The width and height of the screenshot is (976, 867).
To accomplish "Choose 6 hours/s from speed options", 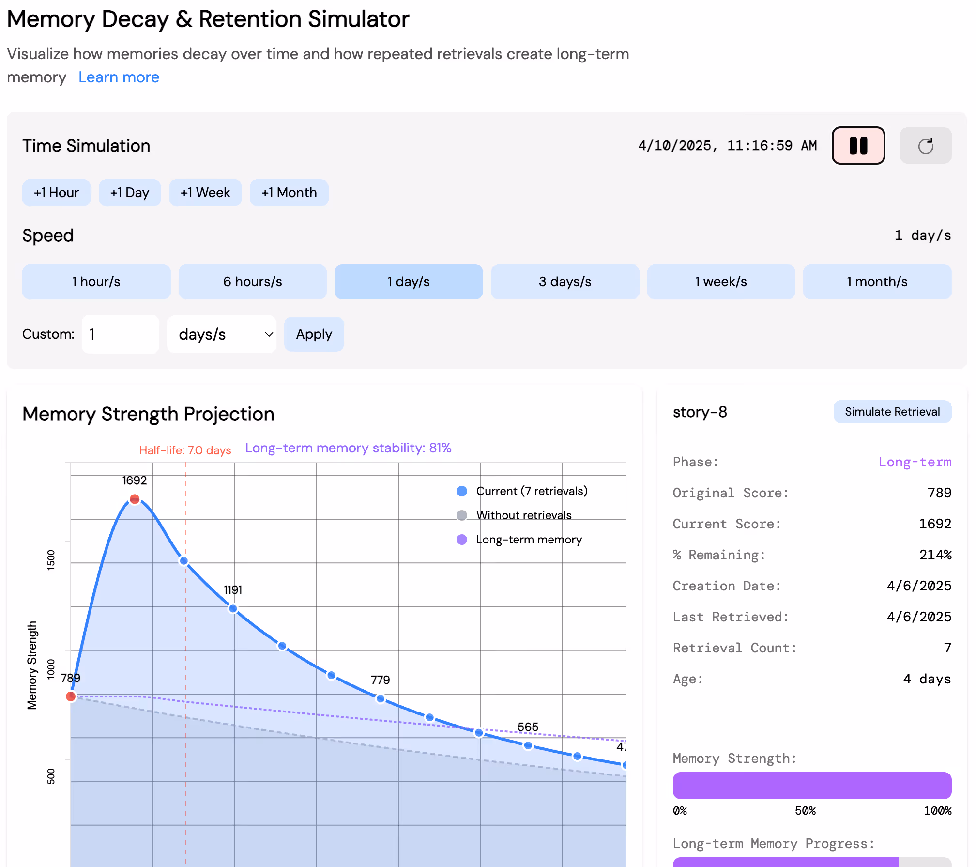I will 252,281.
